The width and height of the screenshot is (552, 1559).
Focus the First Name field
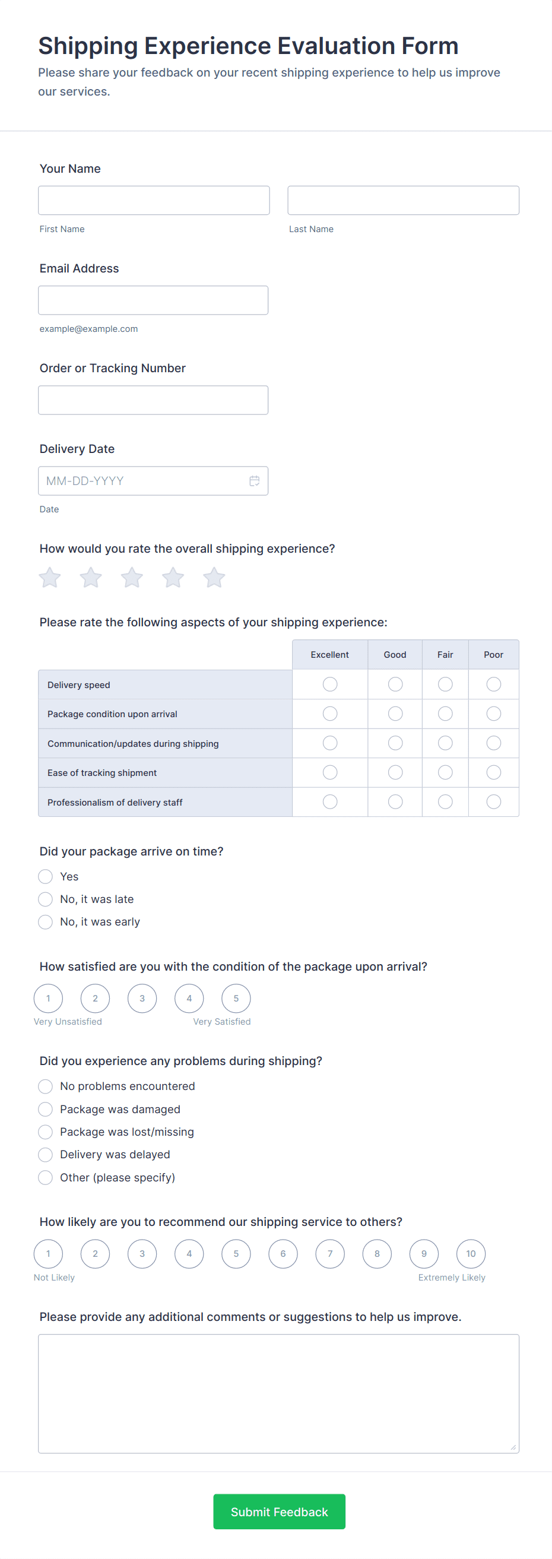coord(154,200)
